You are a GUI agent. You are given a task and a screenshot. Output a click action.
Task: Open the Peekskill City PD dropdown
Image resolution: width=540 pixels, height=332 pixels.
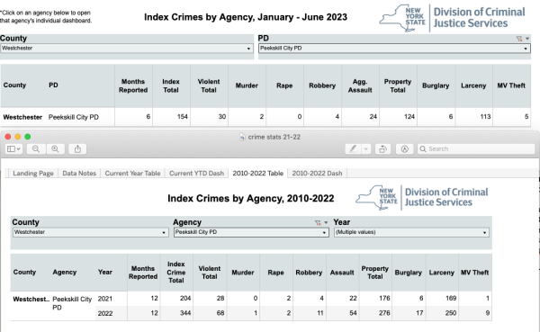pos(394,49)
